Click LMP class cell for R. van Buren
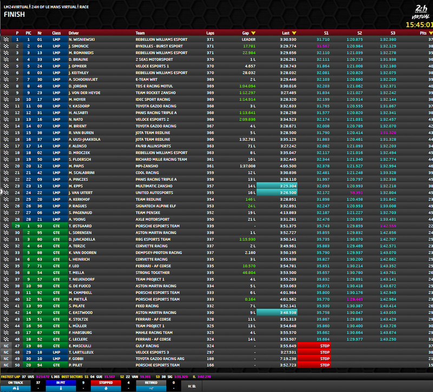The height and width of the screenshot is (392, 433). click(x=56, y=133)
